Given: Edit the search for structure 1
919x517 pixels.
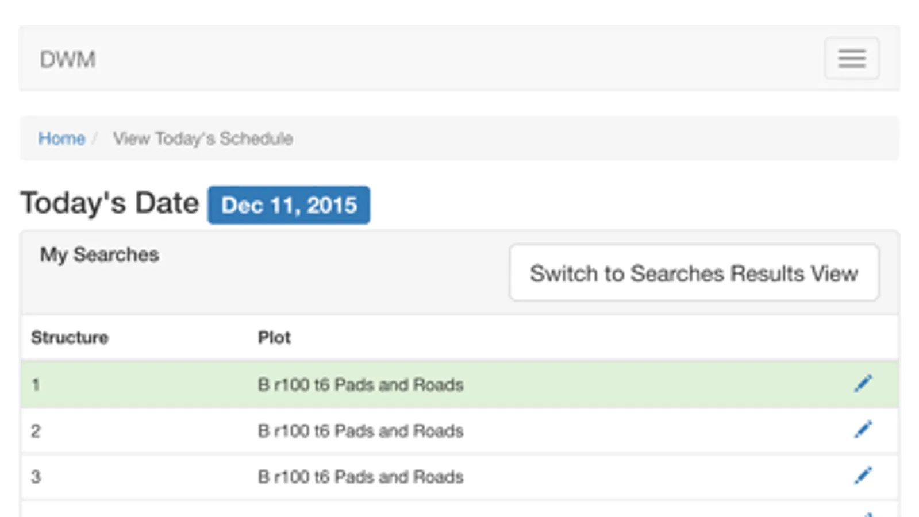Looking at the screenshot, I should [863, 384].
